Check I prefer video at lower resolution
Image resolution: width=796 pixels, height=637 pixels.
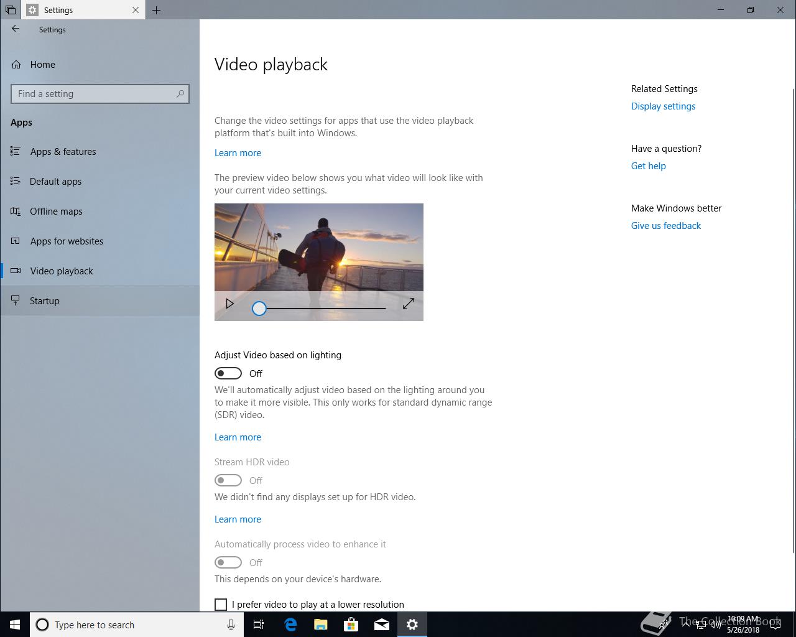point(221,605)
